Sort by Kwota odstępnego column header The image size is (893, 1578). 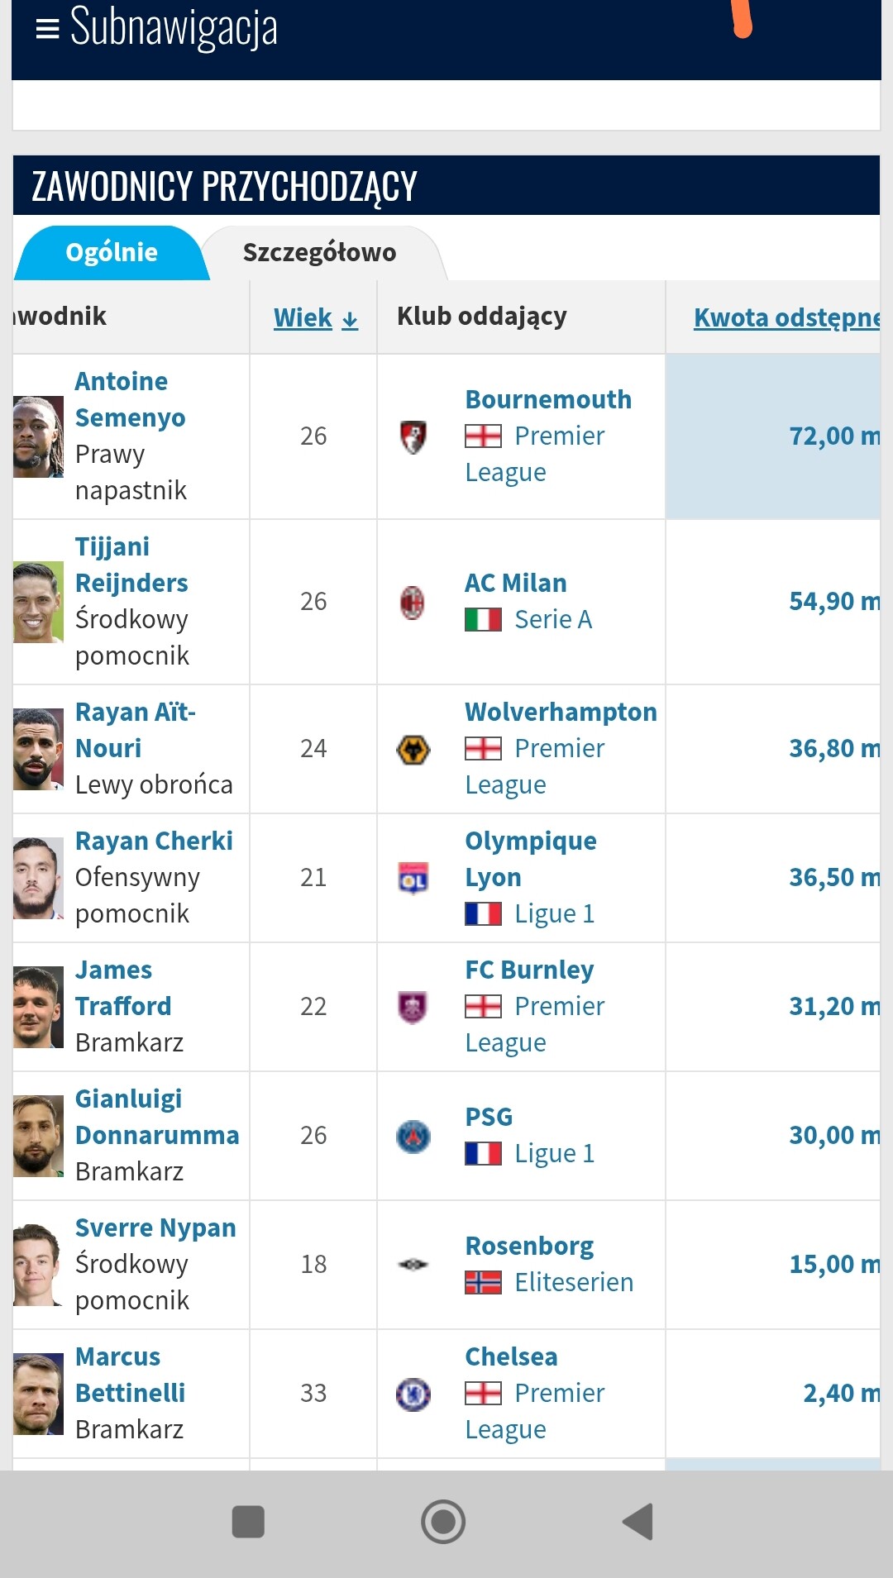pos(786,317)
